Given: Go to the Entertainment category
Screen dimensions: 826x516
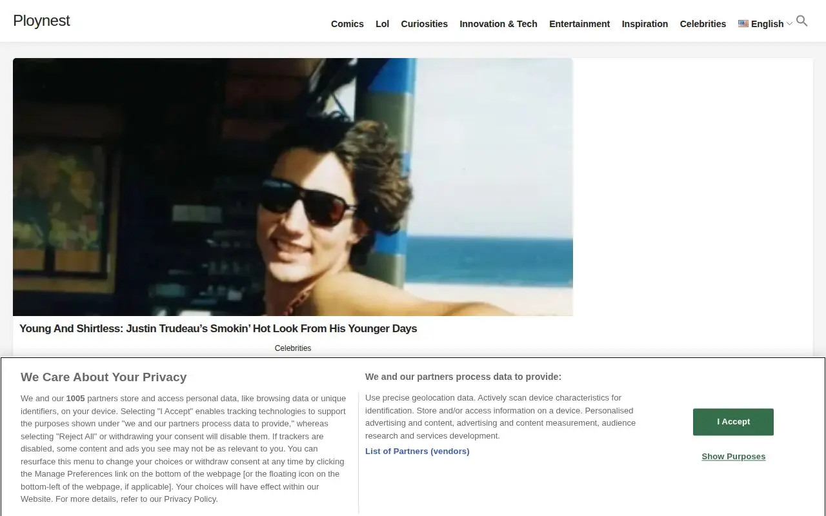Looking at the screenshot, I should coord(579,24).
